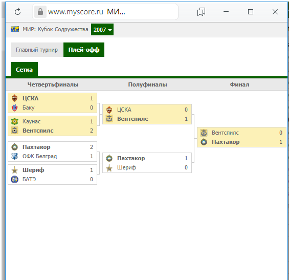Click Вентспилс logo in quarterfinal match

point(14,131)
